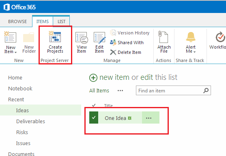Open Documents in left navigation

21,154
